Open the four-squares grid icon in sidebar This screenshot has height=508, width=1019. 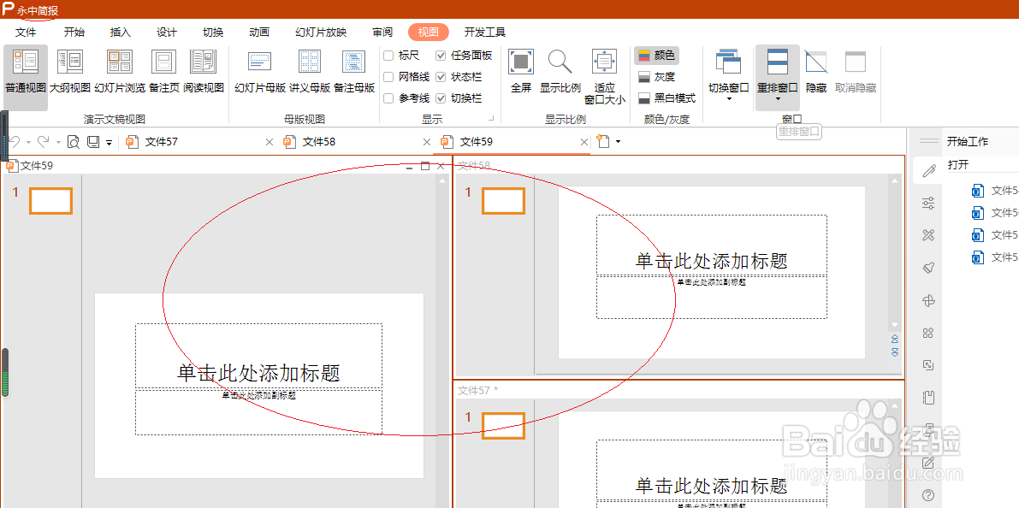click(x=928, y=333)
